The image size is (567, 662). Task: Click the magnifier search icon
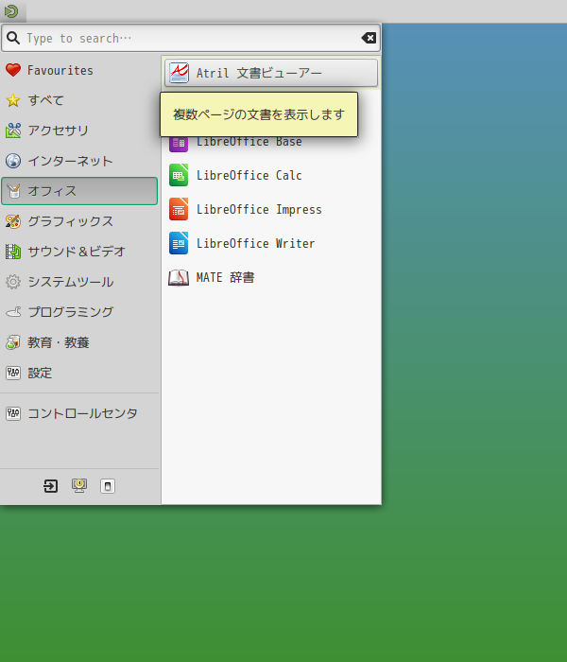click(x=13, y=38)
